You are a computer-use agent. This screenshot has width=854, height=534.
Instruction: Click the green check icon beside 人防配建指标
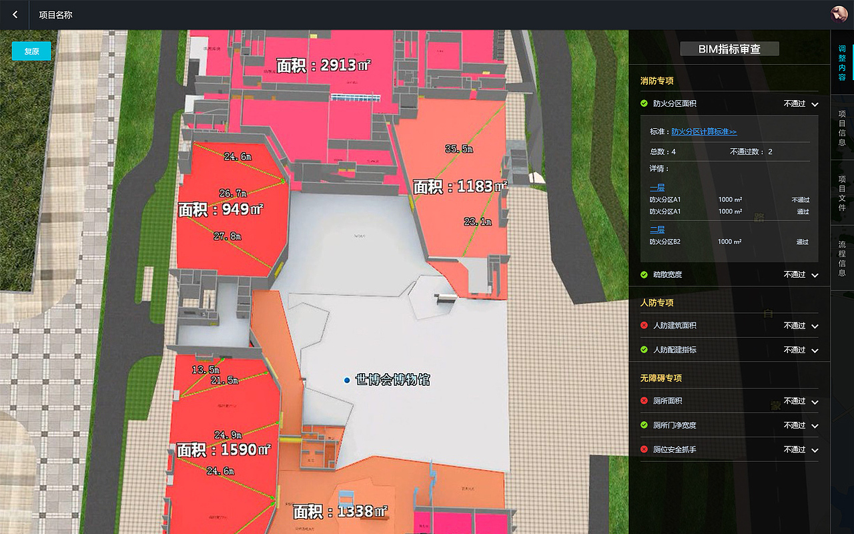(x=644, y=349)
